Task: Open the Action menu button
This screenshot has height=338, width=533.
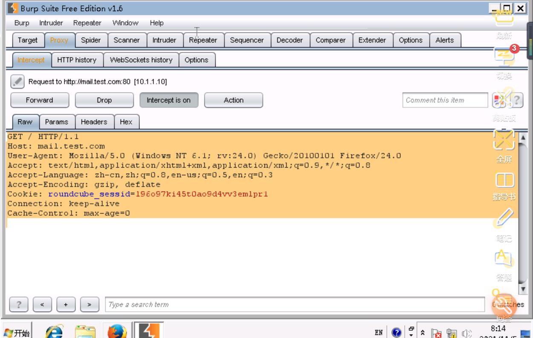Action: (x=234, y=100)
